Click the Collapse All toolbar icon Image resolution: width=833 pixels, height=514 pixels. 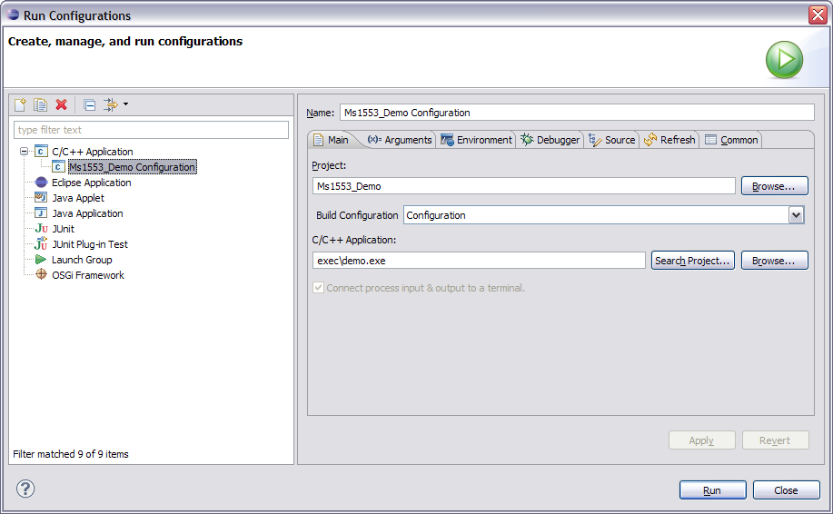pyautogui.click(x=90, y=104)
